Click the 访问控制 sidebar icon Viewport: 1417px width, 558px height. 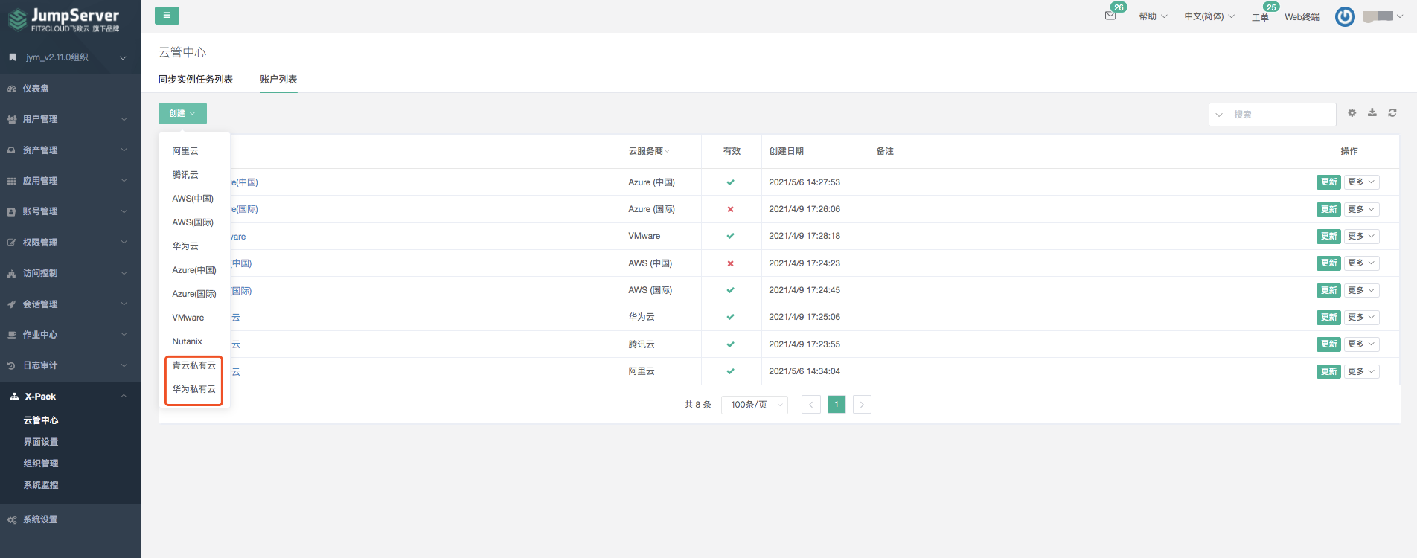tap(12, 273)
